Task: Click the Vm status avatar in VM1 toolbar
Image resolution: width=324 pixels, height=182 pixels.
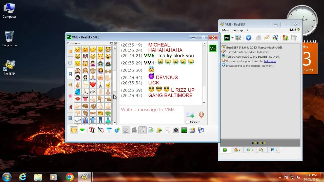Action: (x=227, y=38)
